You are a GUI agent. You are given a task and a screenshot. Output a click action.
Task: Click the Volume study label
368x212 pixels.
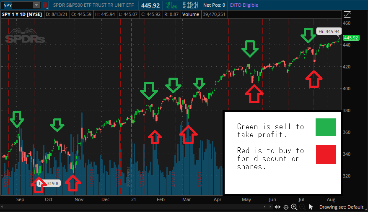coord(191,14)
